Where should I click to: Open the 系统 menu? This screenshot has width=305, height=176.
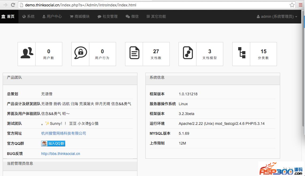(28, 17)
